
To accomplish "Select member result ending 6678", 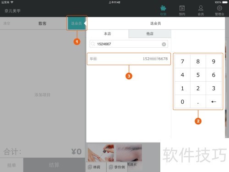I will (x=129, y=59).
